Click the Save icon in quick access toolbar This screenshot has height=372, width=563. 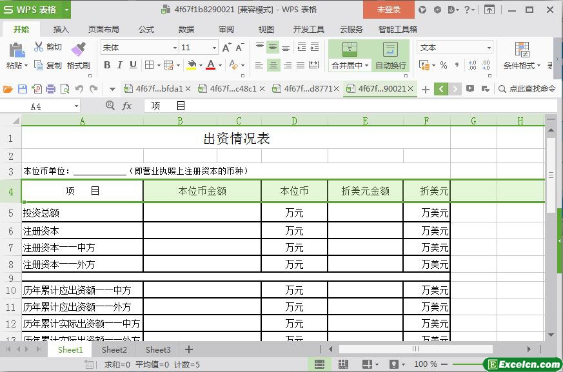pyautogui.click(x=23, y=89)
